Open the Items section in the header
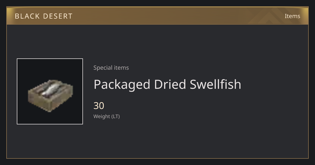Viewport: 315px width, 165px height. click(292, 16)
